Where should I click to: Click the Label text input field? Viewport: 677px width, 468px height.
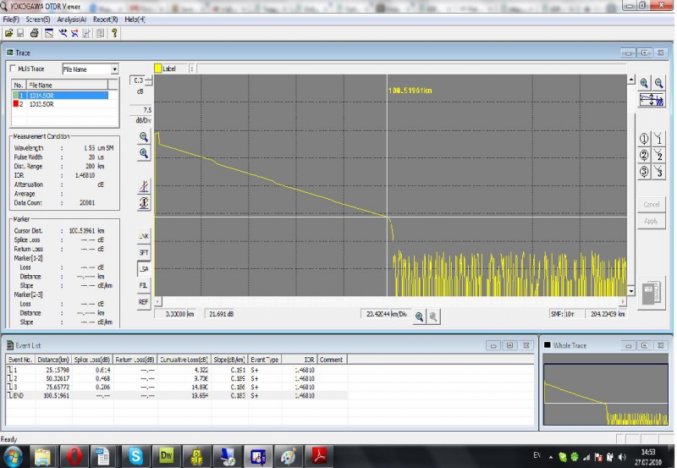point(411,69)
